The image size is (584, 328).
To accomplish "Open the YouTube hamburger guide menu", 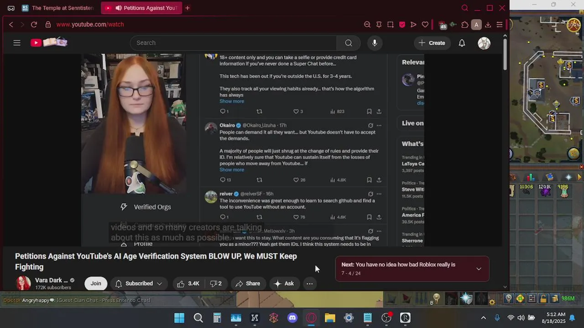I will click(17, 43).
